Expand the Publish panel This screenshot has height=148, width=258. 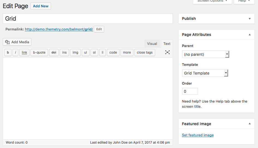point(249,18)
